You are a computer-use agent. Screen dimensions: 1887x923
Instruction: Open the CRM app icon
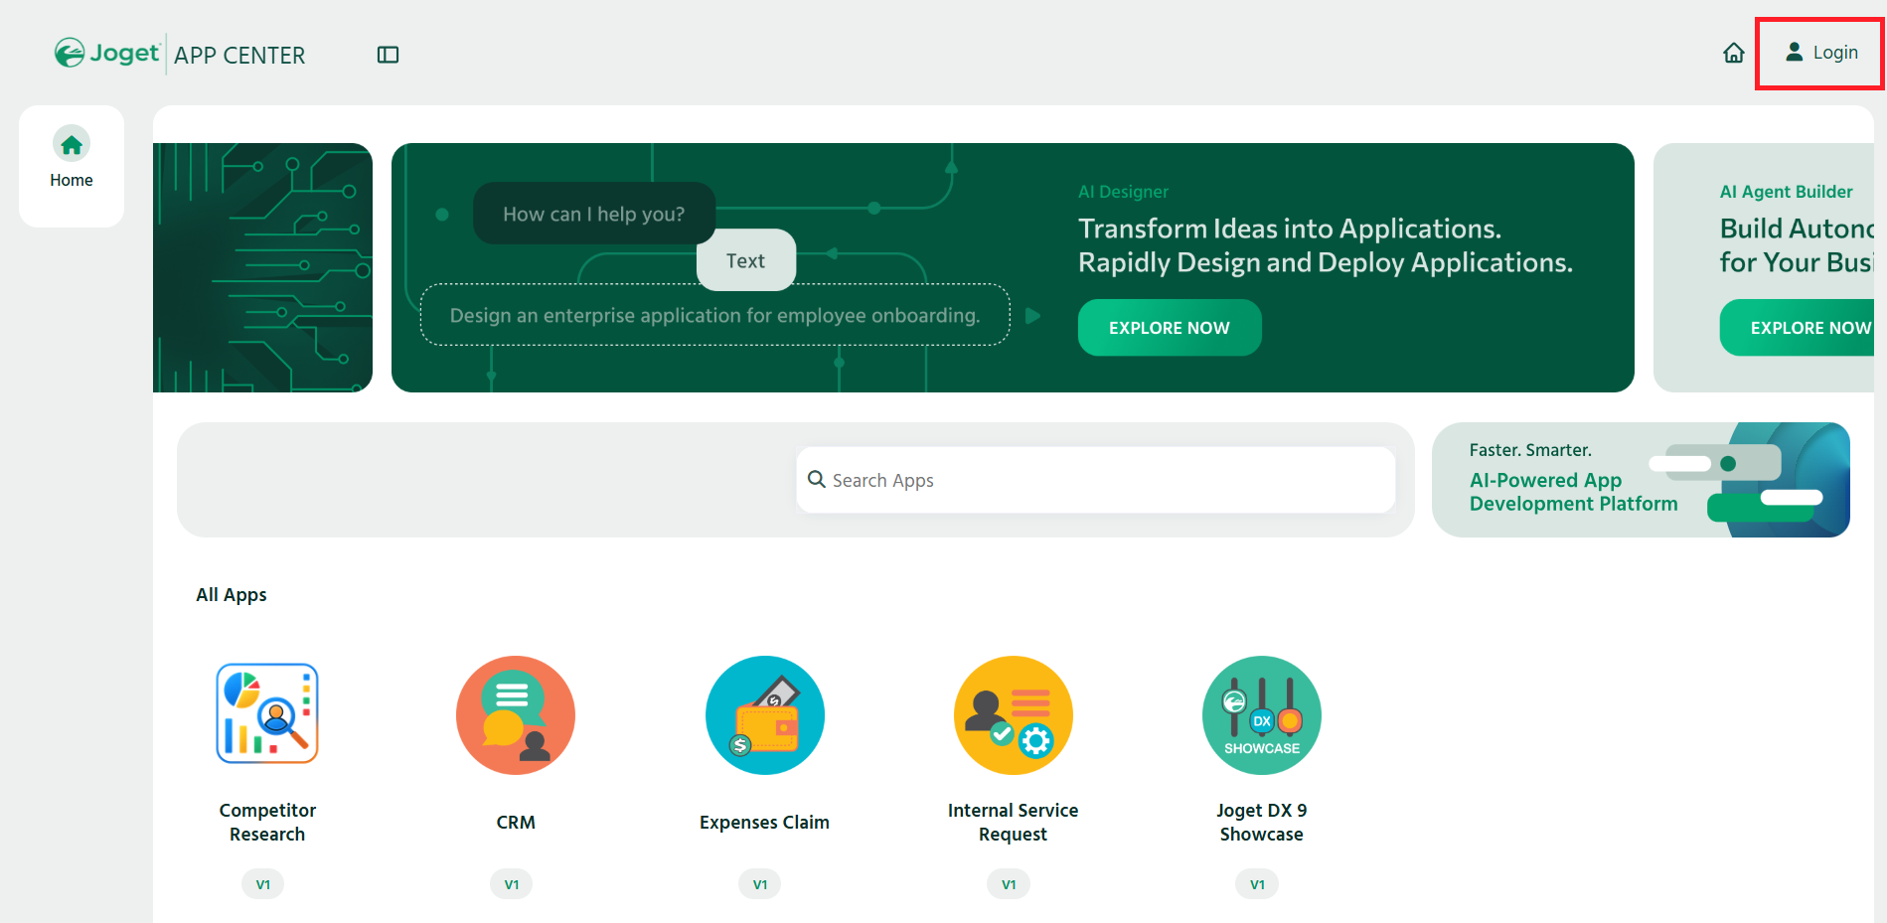coord(516,715)
